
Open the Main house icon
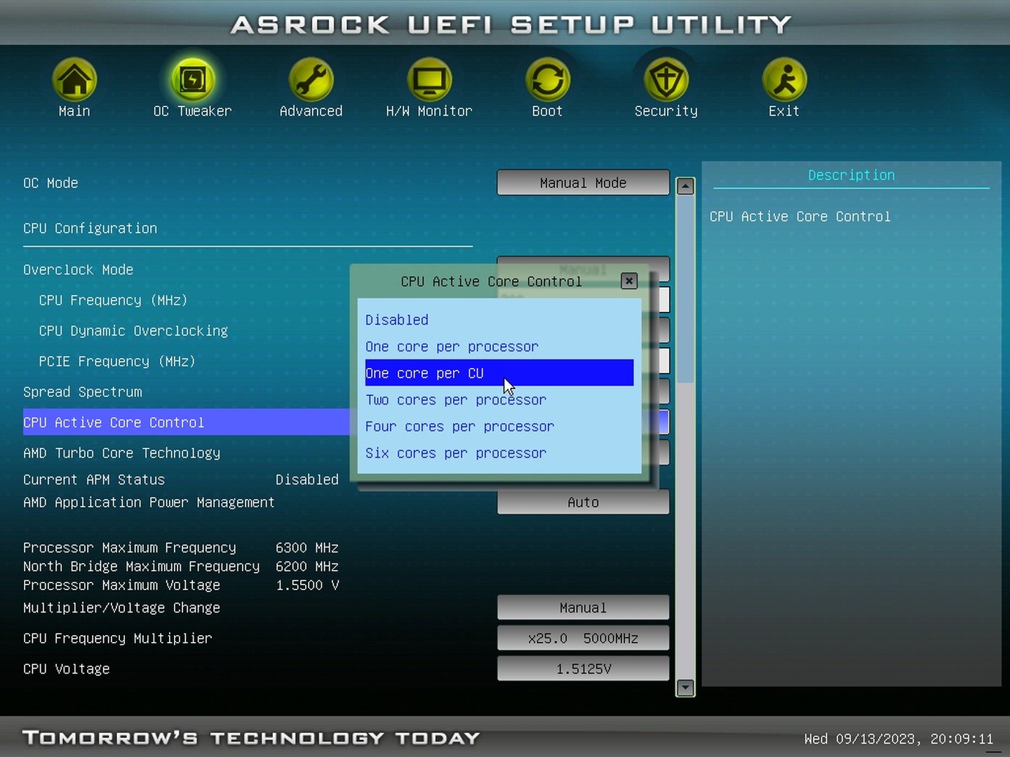pyautogui.click(x=74, y=80)
